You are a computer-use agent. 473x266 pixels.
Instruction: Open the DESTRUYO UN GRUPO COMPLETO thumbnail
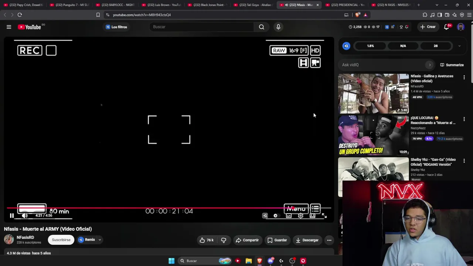373,135
